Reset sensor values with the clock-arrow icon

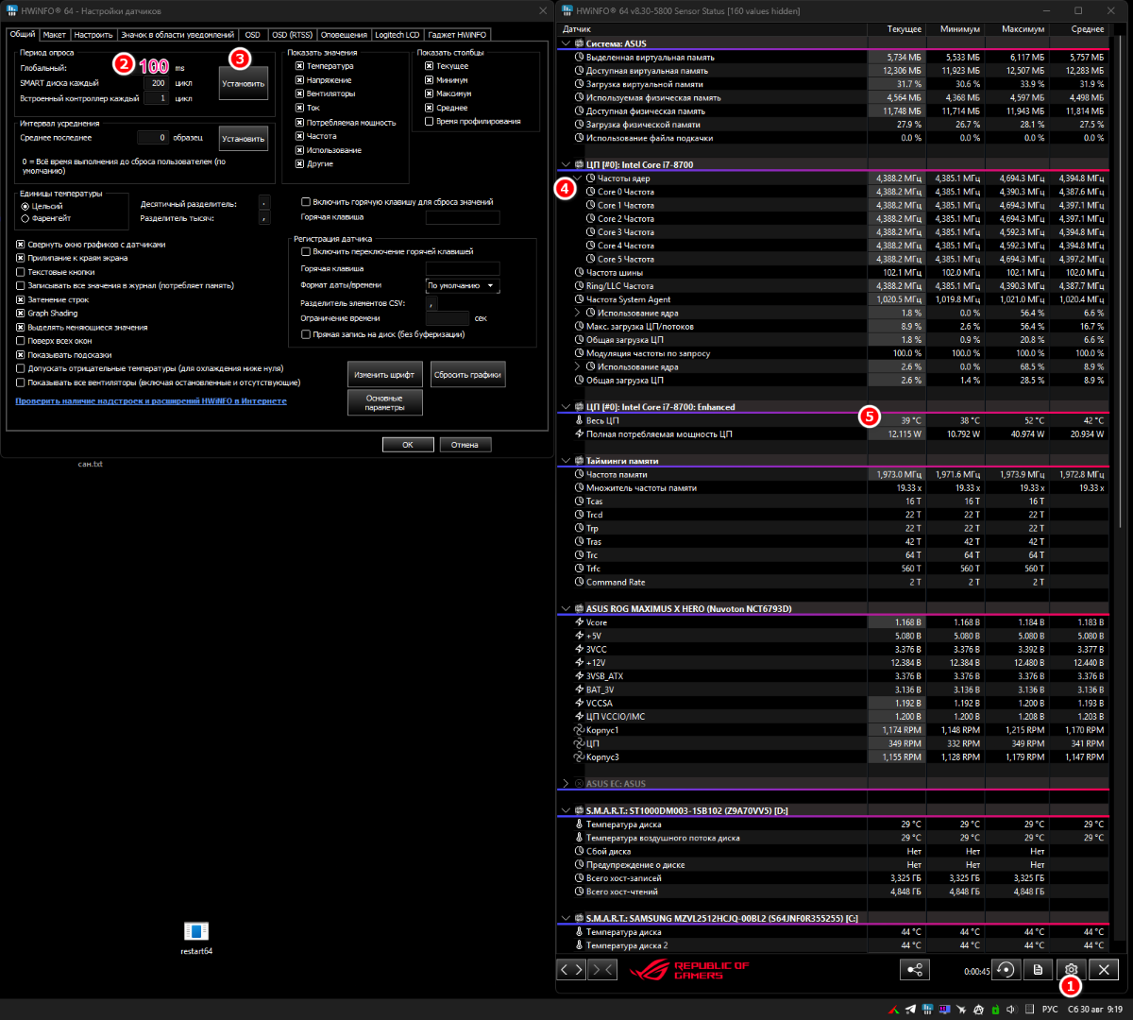tap(1006, 969)
